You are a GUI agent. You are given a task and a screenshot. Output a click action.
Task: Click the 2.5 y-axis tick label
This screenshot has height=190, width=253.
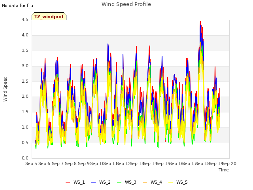[25, 81]
